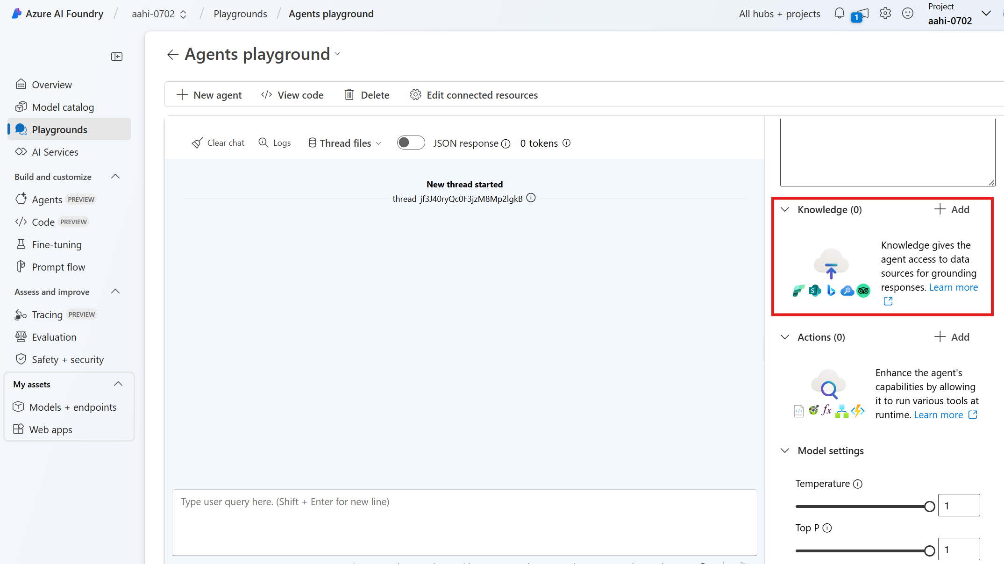
Task: Collapse the Build and customize section
Action: pos(115,177)
